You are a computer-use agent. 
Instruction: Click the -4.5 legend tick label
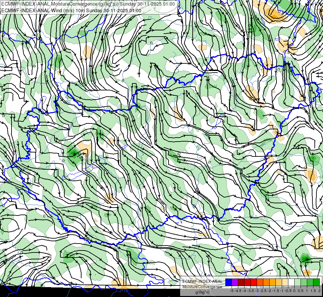[x=238, y=291]
